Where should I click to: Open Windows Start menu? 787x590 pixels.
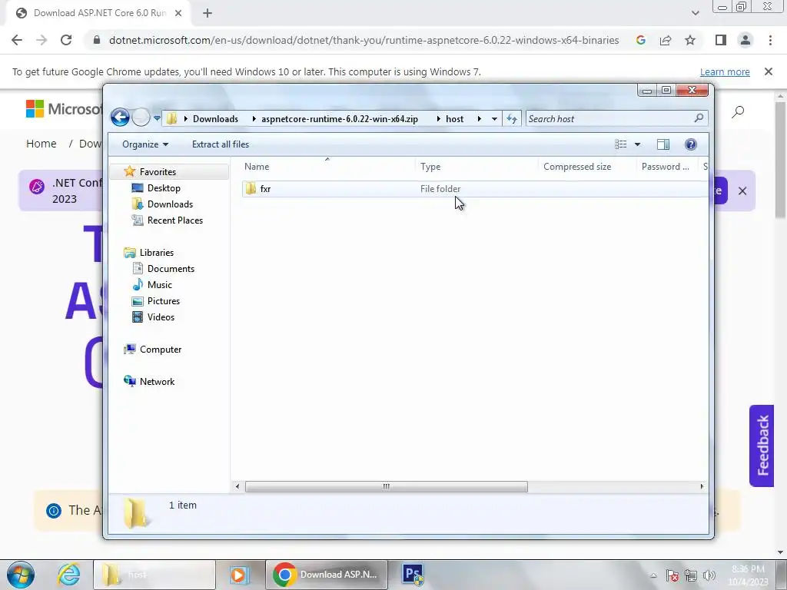(x=21, y=575)
